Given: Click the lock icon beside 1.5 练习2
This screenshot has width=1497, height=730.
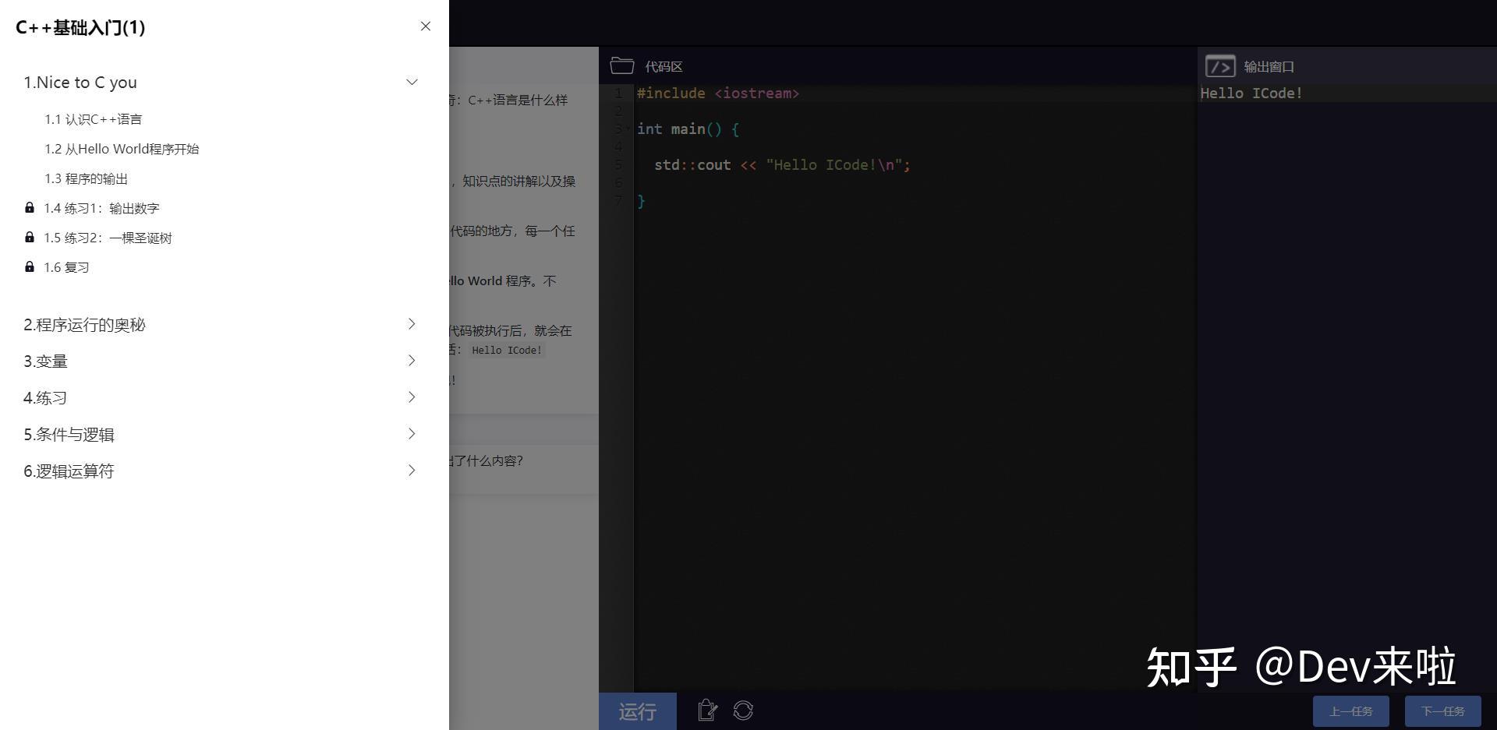Looking at the screenshot, I should (x=29, y=237).
